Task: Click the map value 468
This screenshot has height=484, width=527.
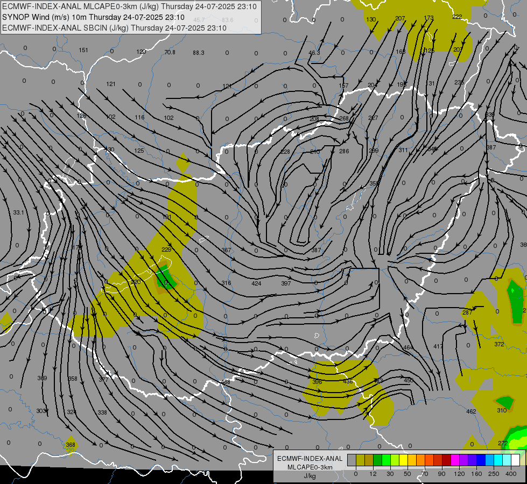Action: [226, 382]
